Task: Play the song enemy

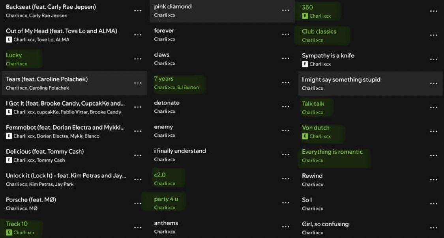Action: (x=163, y=127)
